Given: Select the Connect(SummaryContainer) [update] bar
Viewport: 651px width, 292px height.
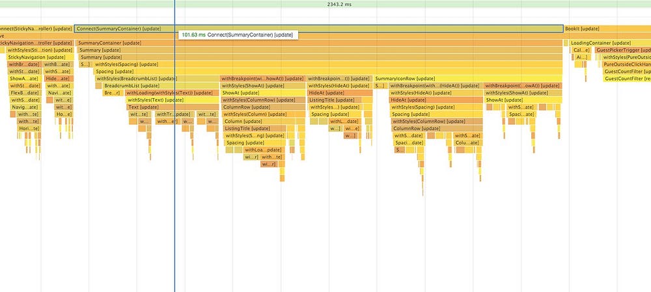Looking at the screenshot, I should (x=319, y=29).
